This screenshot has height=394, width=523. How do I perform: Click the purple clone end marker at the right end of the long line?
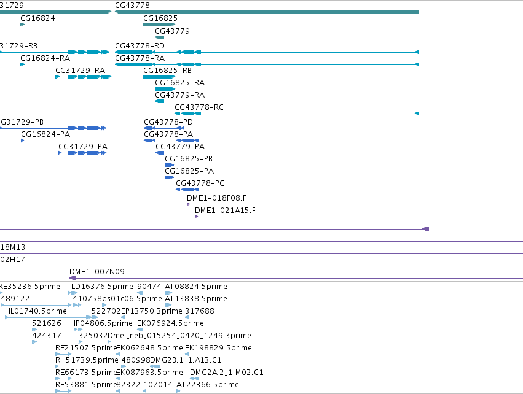tap(426, 229)
